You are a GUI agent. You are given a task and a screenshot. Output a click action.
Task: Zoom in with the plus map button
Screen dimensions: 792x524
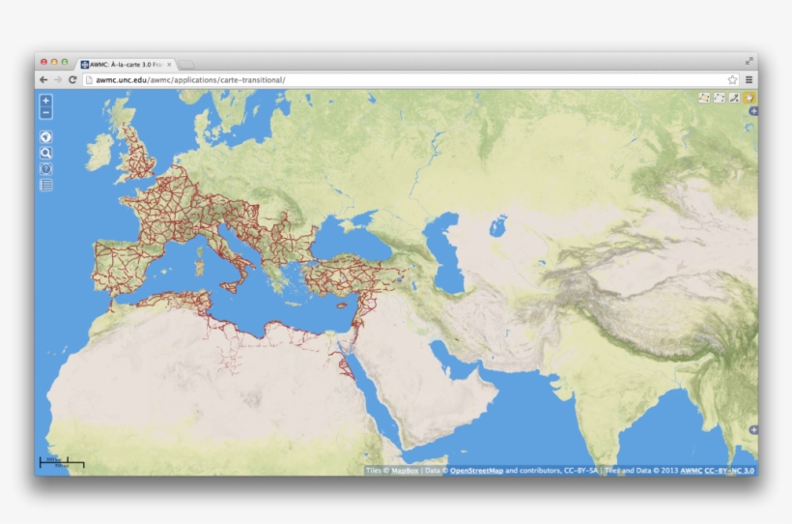coord(46,102)
